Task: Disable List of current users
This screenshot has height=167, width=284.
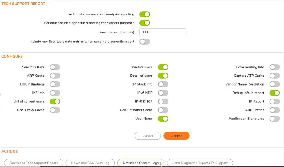Action: 55,101
